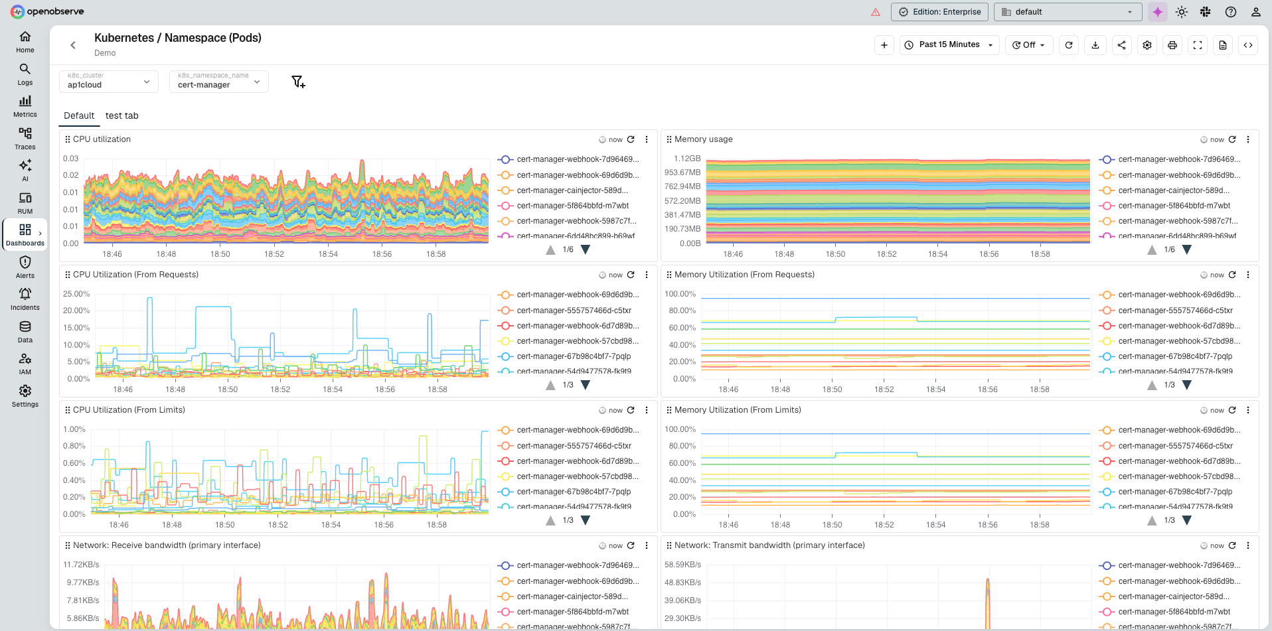The height and width of the screenshot is (631, 1272).
Task: Click the warning alert icon in header
Action: click(876, 12)
